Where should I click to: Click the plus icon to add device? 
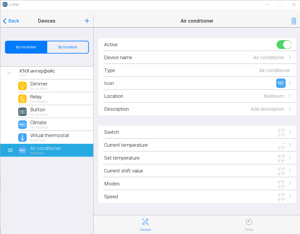pos(87,21)
